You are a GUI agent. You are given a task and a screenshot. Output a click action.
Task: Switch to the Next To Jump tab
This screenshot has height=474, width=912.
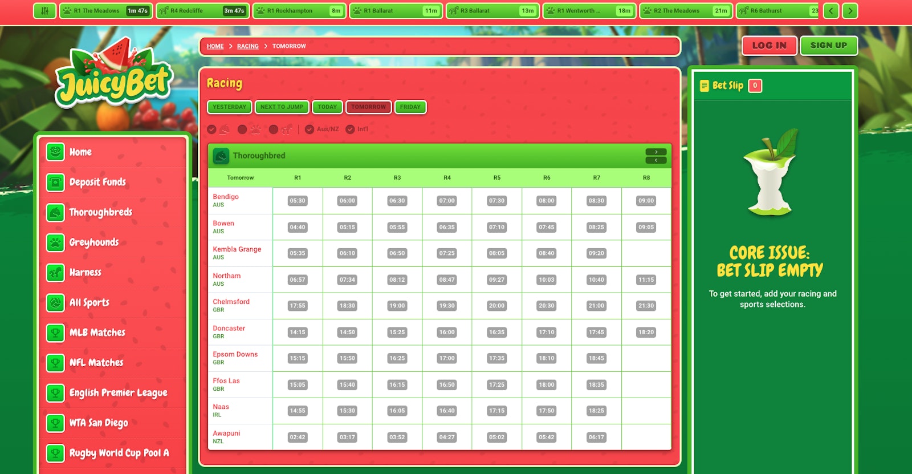click(x=282, y=107)
